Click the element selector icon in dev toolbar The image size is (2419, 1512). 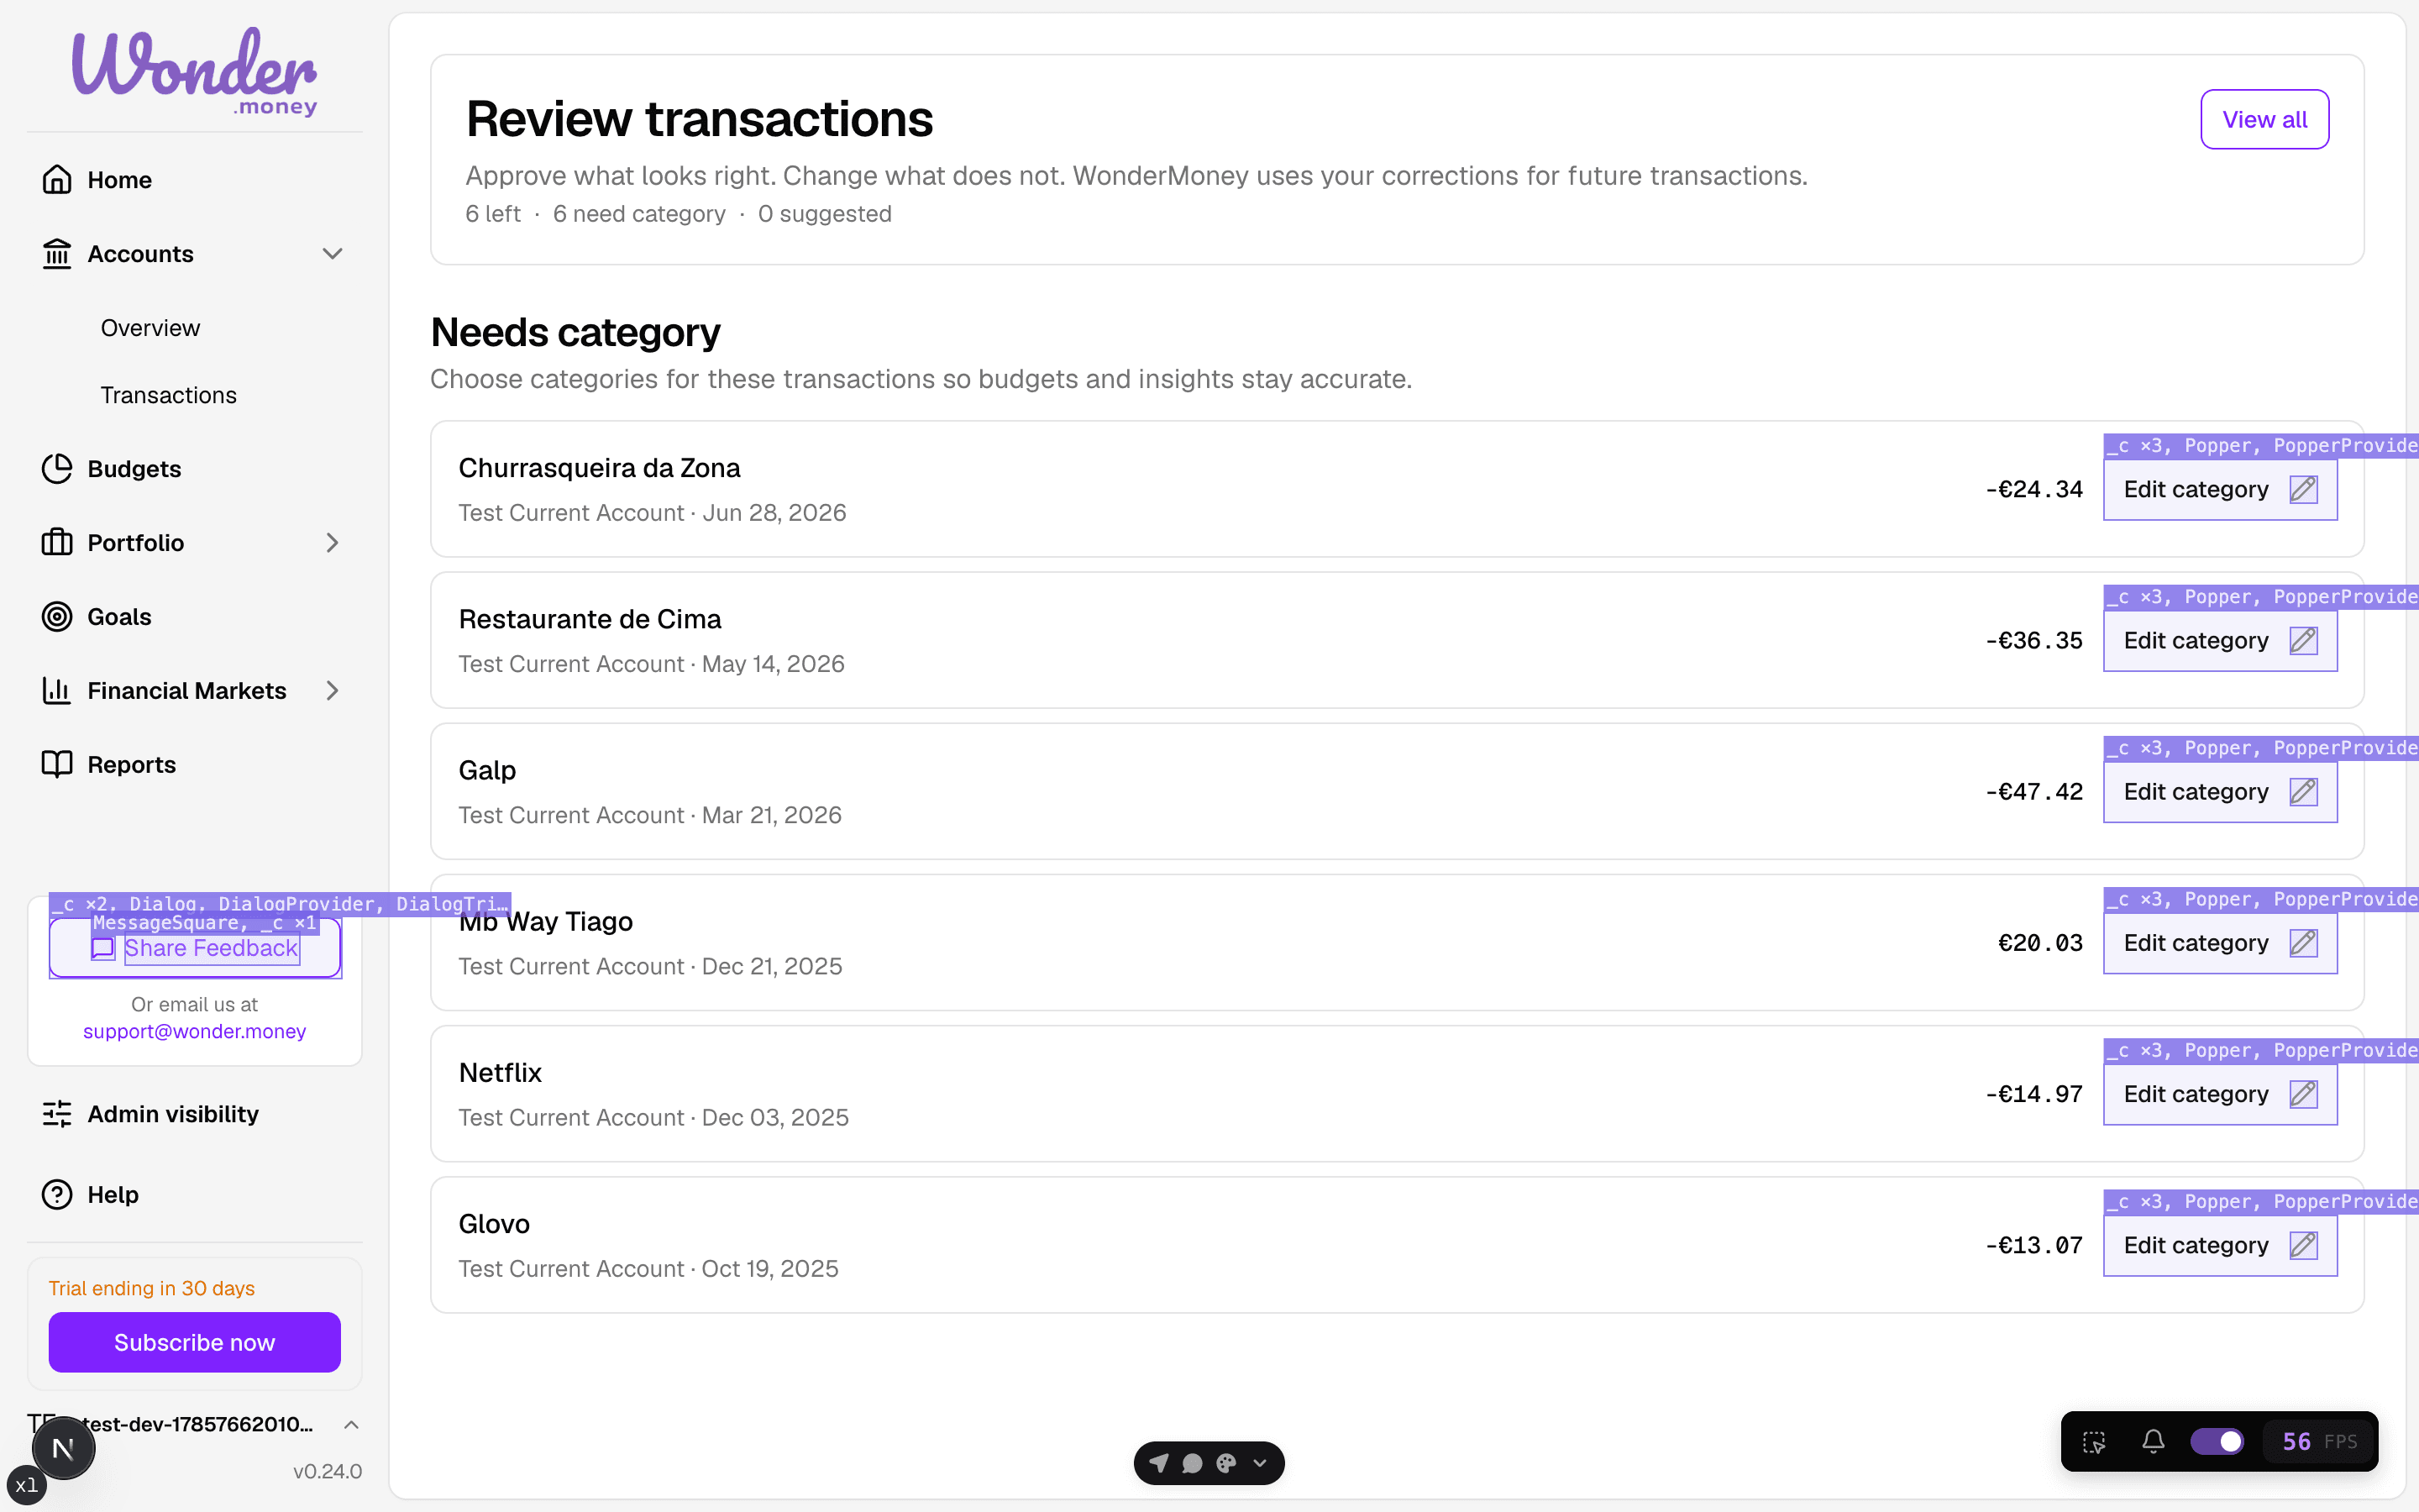pyautogui.click(x=2094, y=1442)
